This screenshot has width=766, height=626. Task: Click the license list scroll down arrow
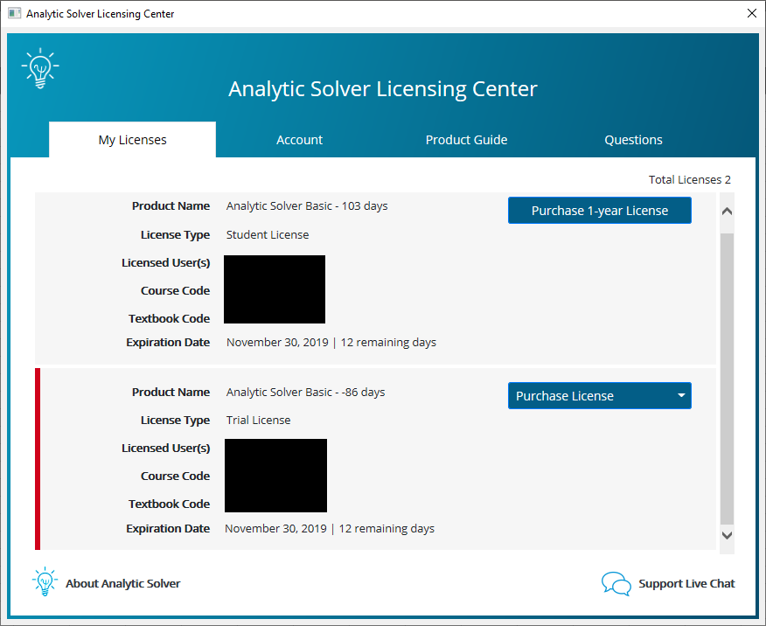click(x=727, y=535)
